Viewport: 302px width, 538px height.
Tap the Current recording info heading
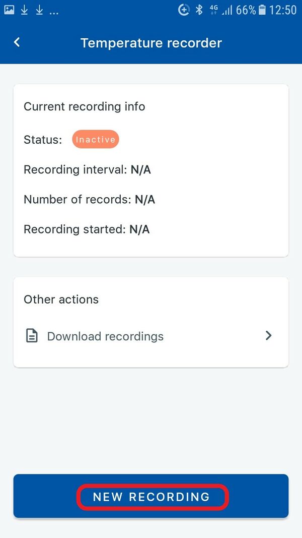click(85, 107)
